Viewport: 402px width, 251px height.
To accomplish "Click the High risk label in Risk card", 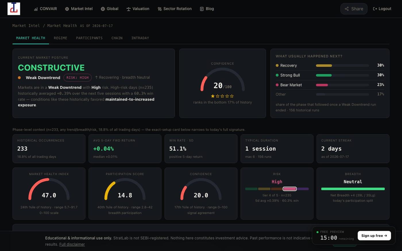I will 277,182.
